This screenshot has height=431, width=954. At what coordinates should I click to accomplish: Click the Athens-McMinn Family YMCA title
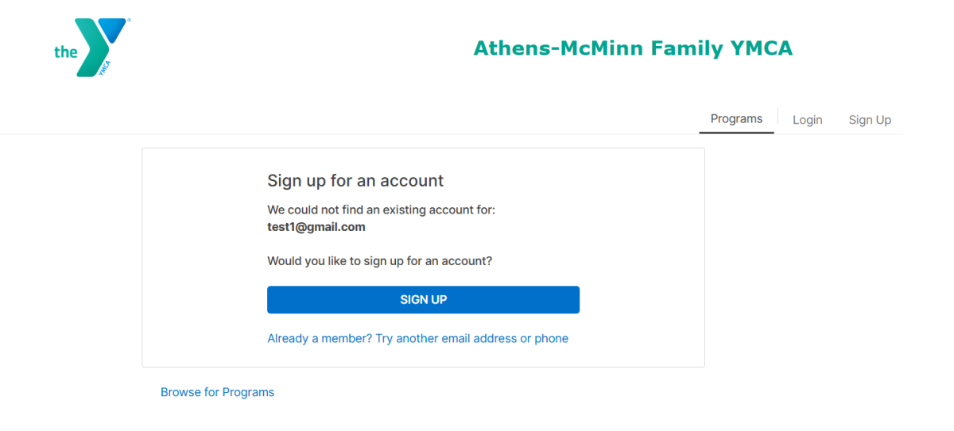click(633, 48)
